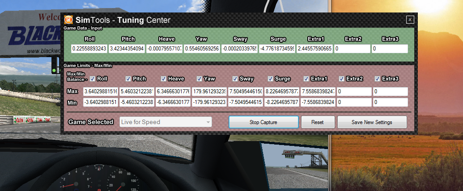Toggle the Extra3 balance checkbox
Screen dimensions: 463x191
[x=377, y=79]
